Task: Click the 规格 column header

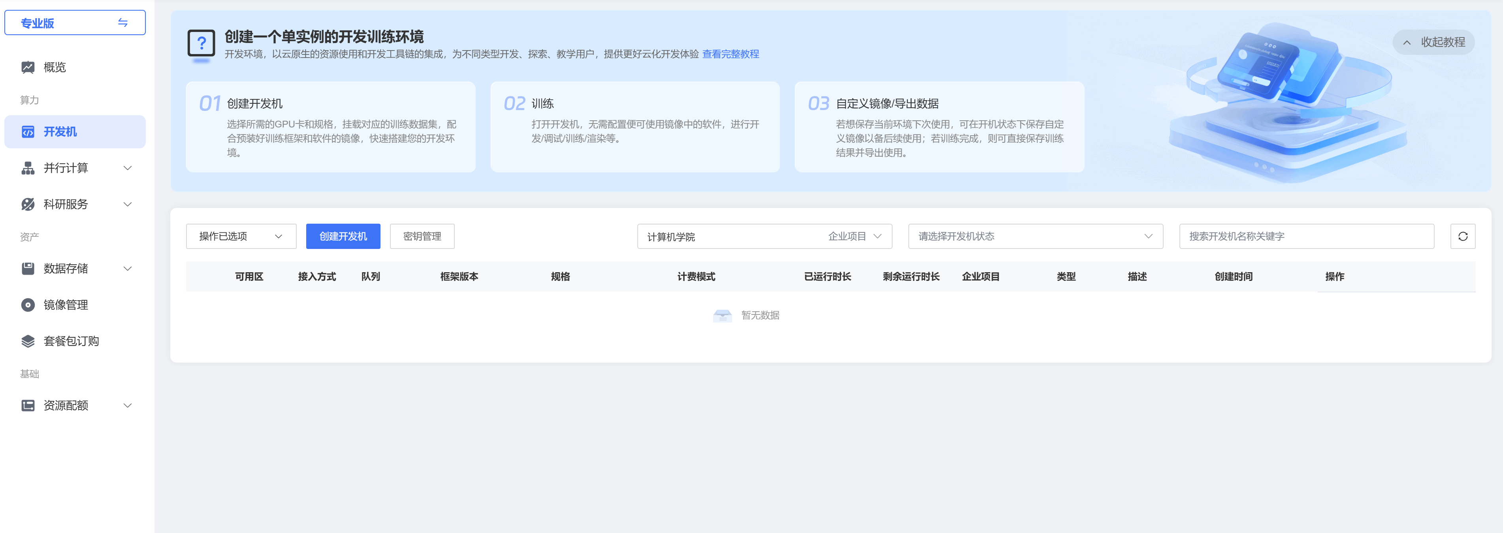Action: coord(560,277)
